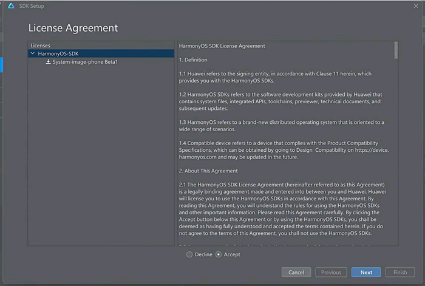Click the DevEco Studio logo in title bar
This screenshot has height=286, width=425.
[x=11, y=5]
